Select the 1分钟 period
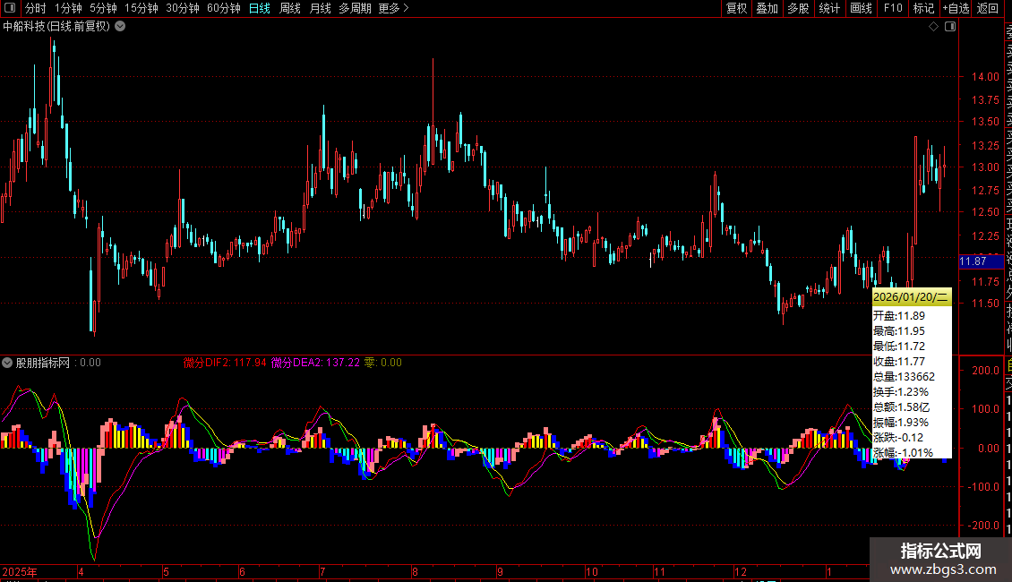The image size is (1012, 582). 68,8
